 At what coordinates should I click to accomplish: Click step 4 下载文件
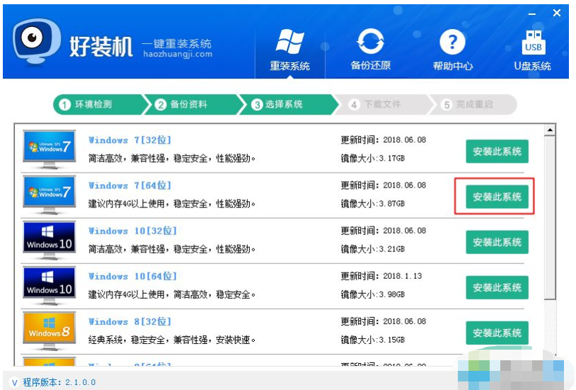coord(382,104)
